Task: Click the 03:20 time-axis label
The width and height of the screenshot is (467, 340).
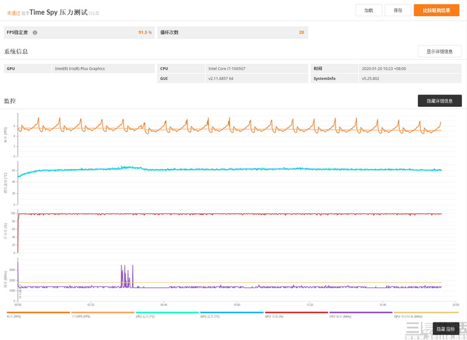Action: [91, 305]
